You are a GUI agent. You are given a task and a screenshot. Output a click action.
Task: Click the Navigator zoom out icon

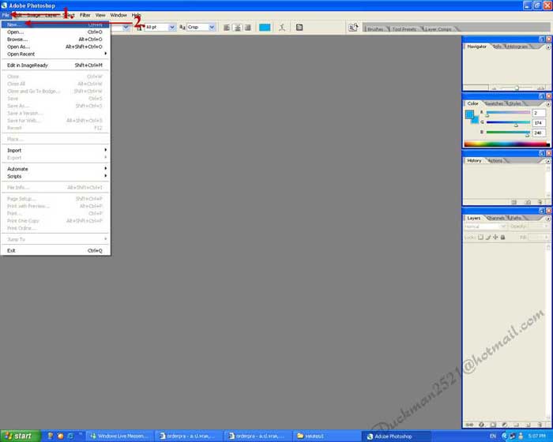pos(494,88)
